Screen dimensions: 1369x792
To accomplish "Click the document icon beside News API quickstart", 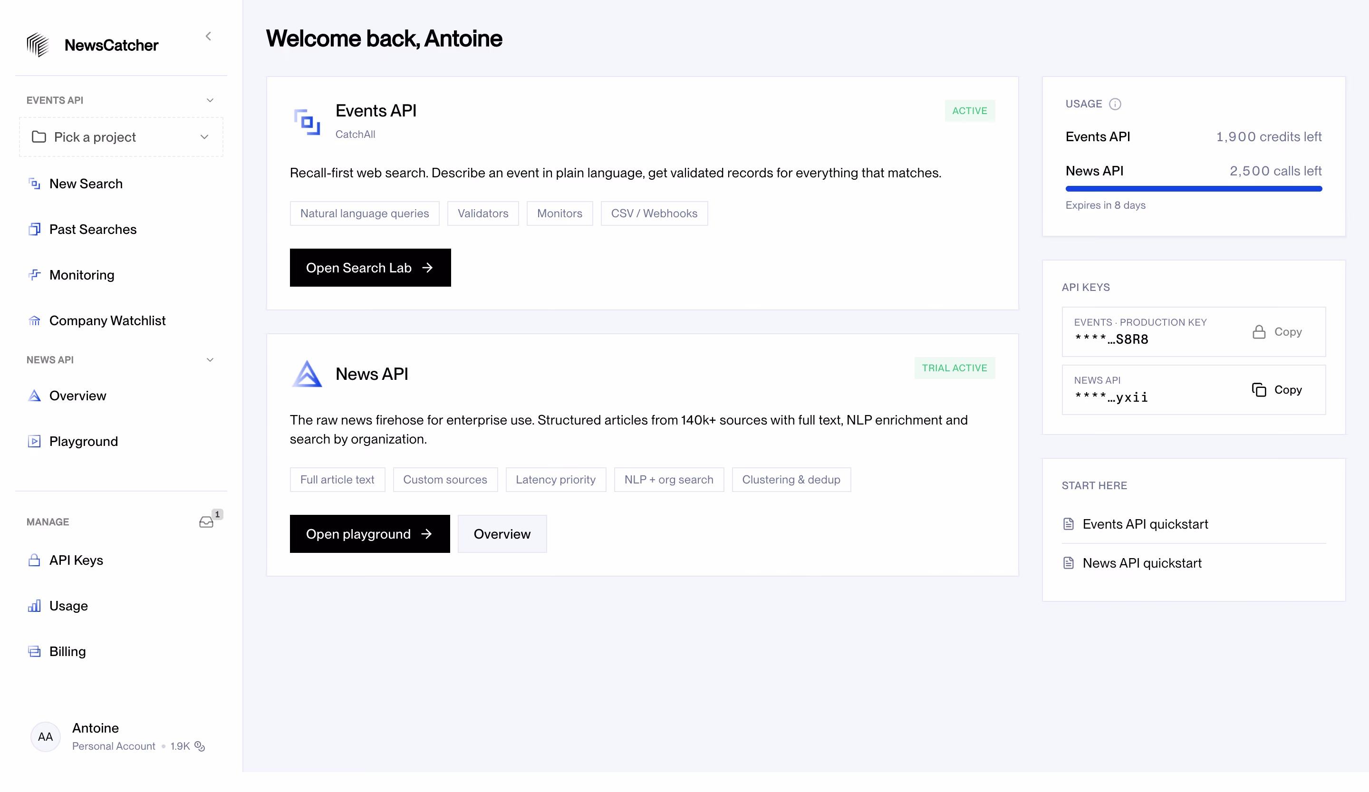I will pyautogui.click(x=1068, y=563).
